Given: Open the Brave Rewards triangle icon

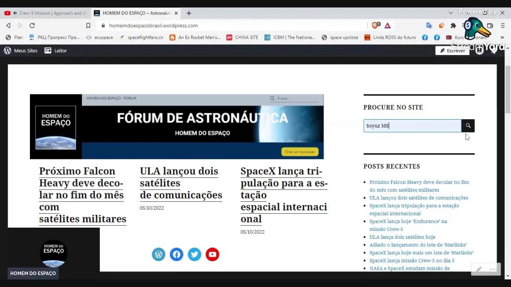Looking at the screenshot, I should tap(387, 26).
